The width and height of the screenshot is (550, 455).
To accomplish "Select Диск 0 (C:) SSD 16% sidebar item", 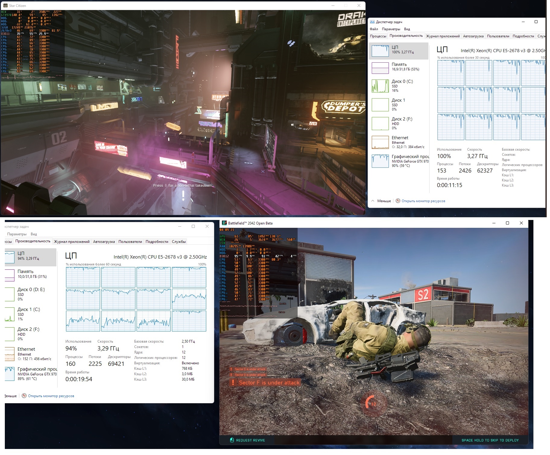I will tap(399, 86).
